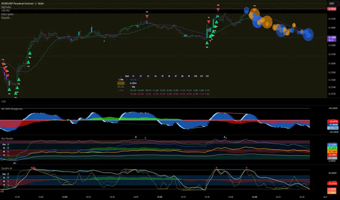Click the 00:32 bar countdown timer

click(331, 40)
